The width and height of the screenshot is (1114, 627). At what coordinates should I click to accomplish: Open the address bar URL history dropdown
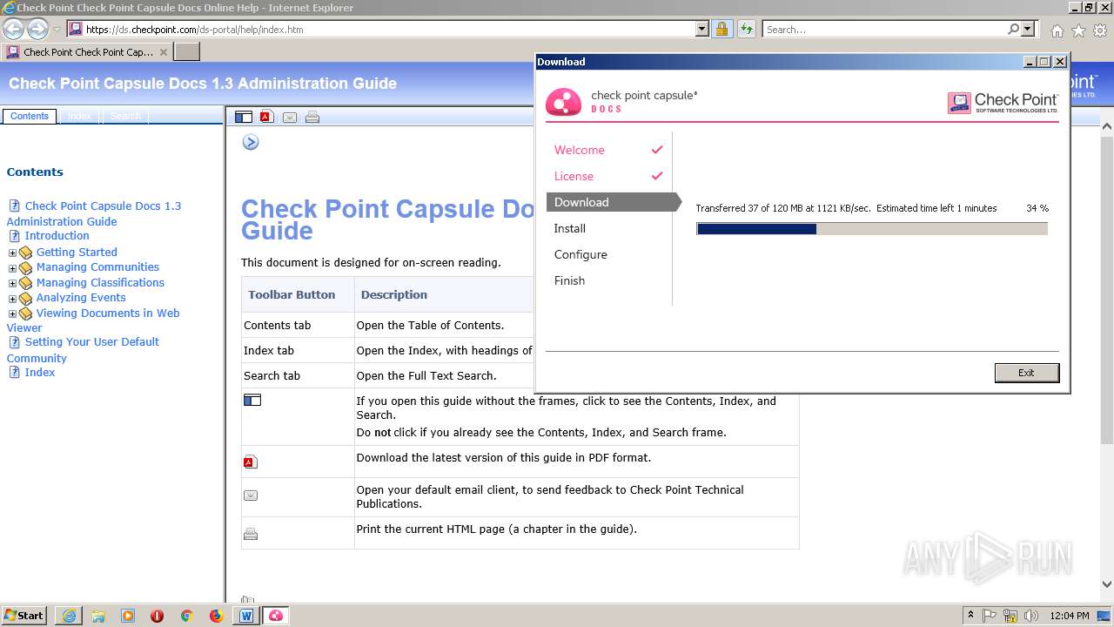pos(702,29)
